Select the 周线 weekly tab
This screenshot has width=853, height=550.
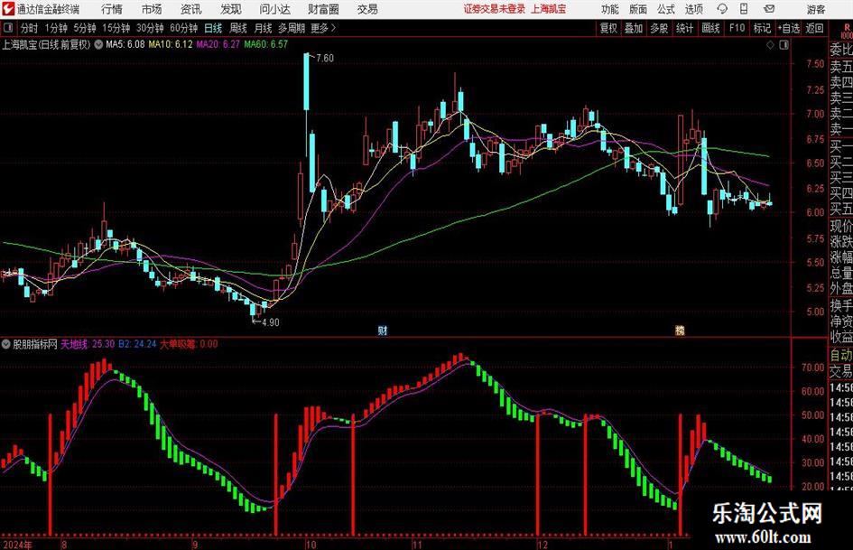coord(237,28)
